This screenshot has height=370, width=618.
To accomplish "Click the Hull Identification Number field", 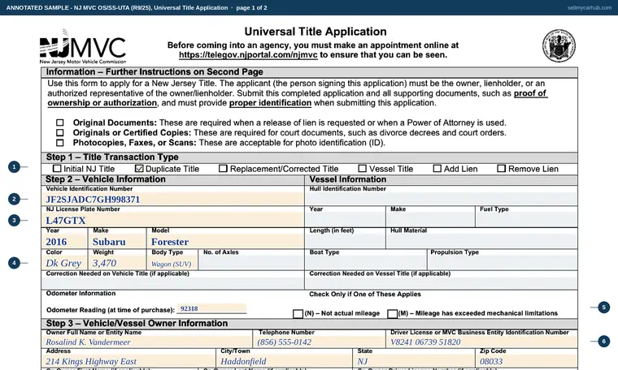I will (442, 199).
